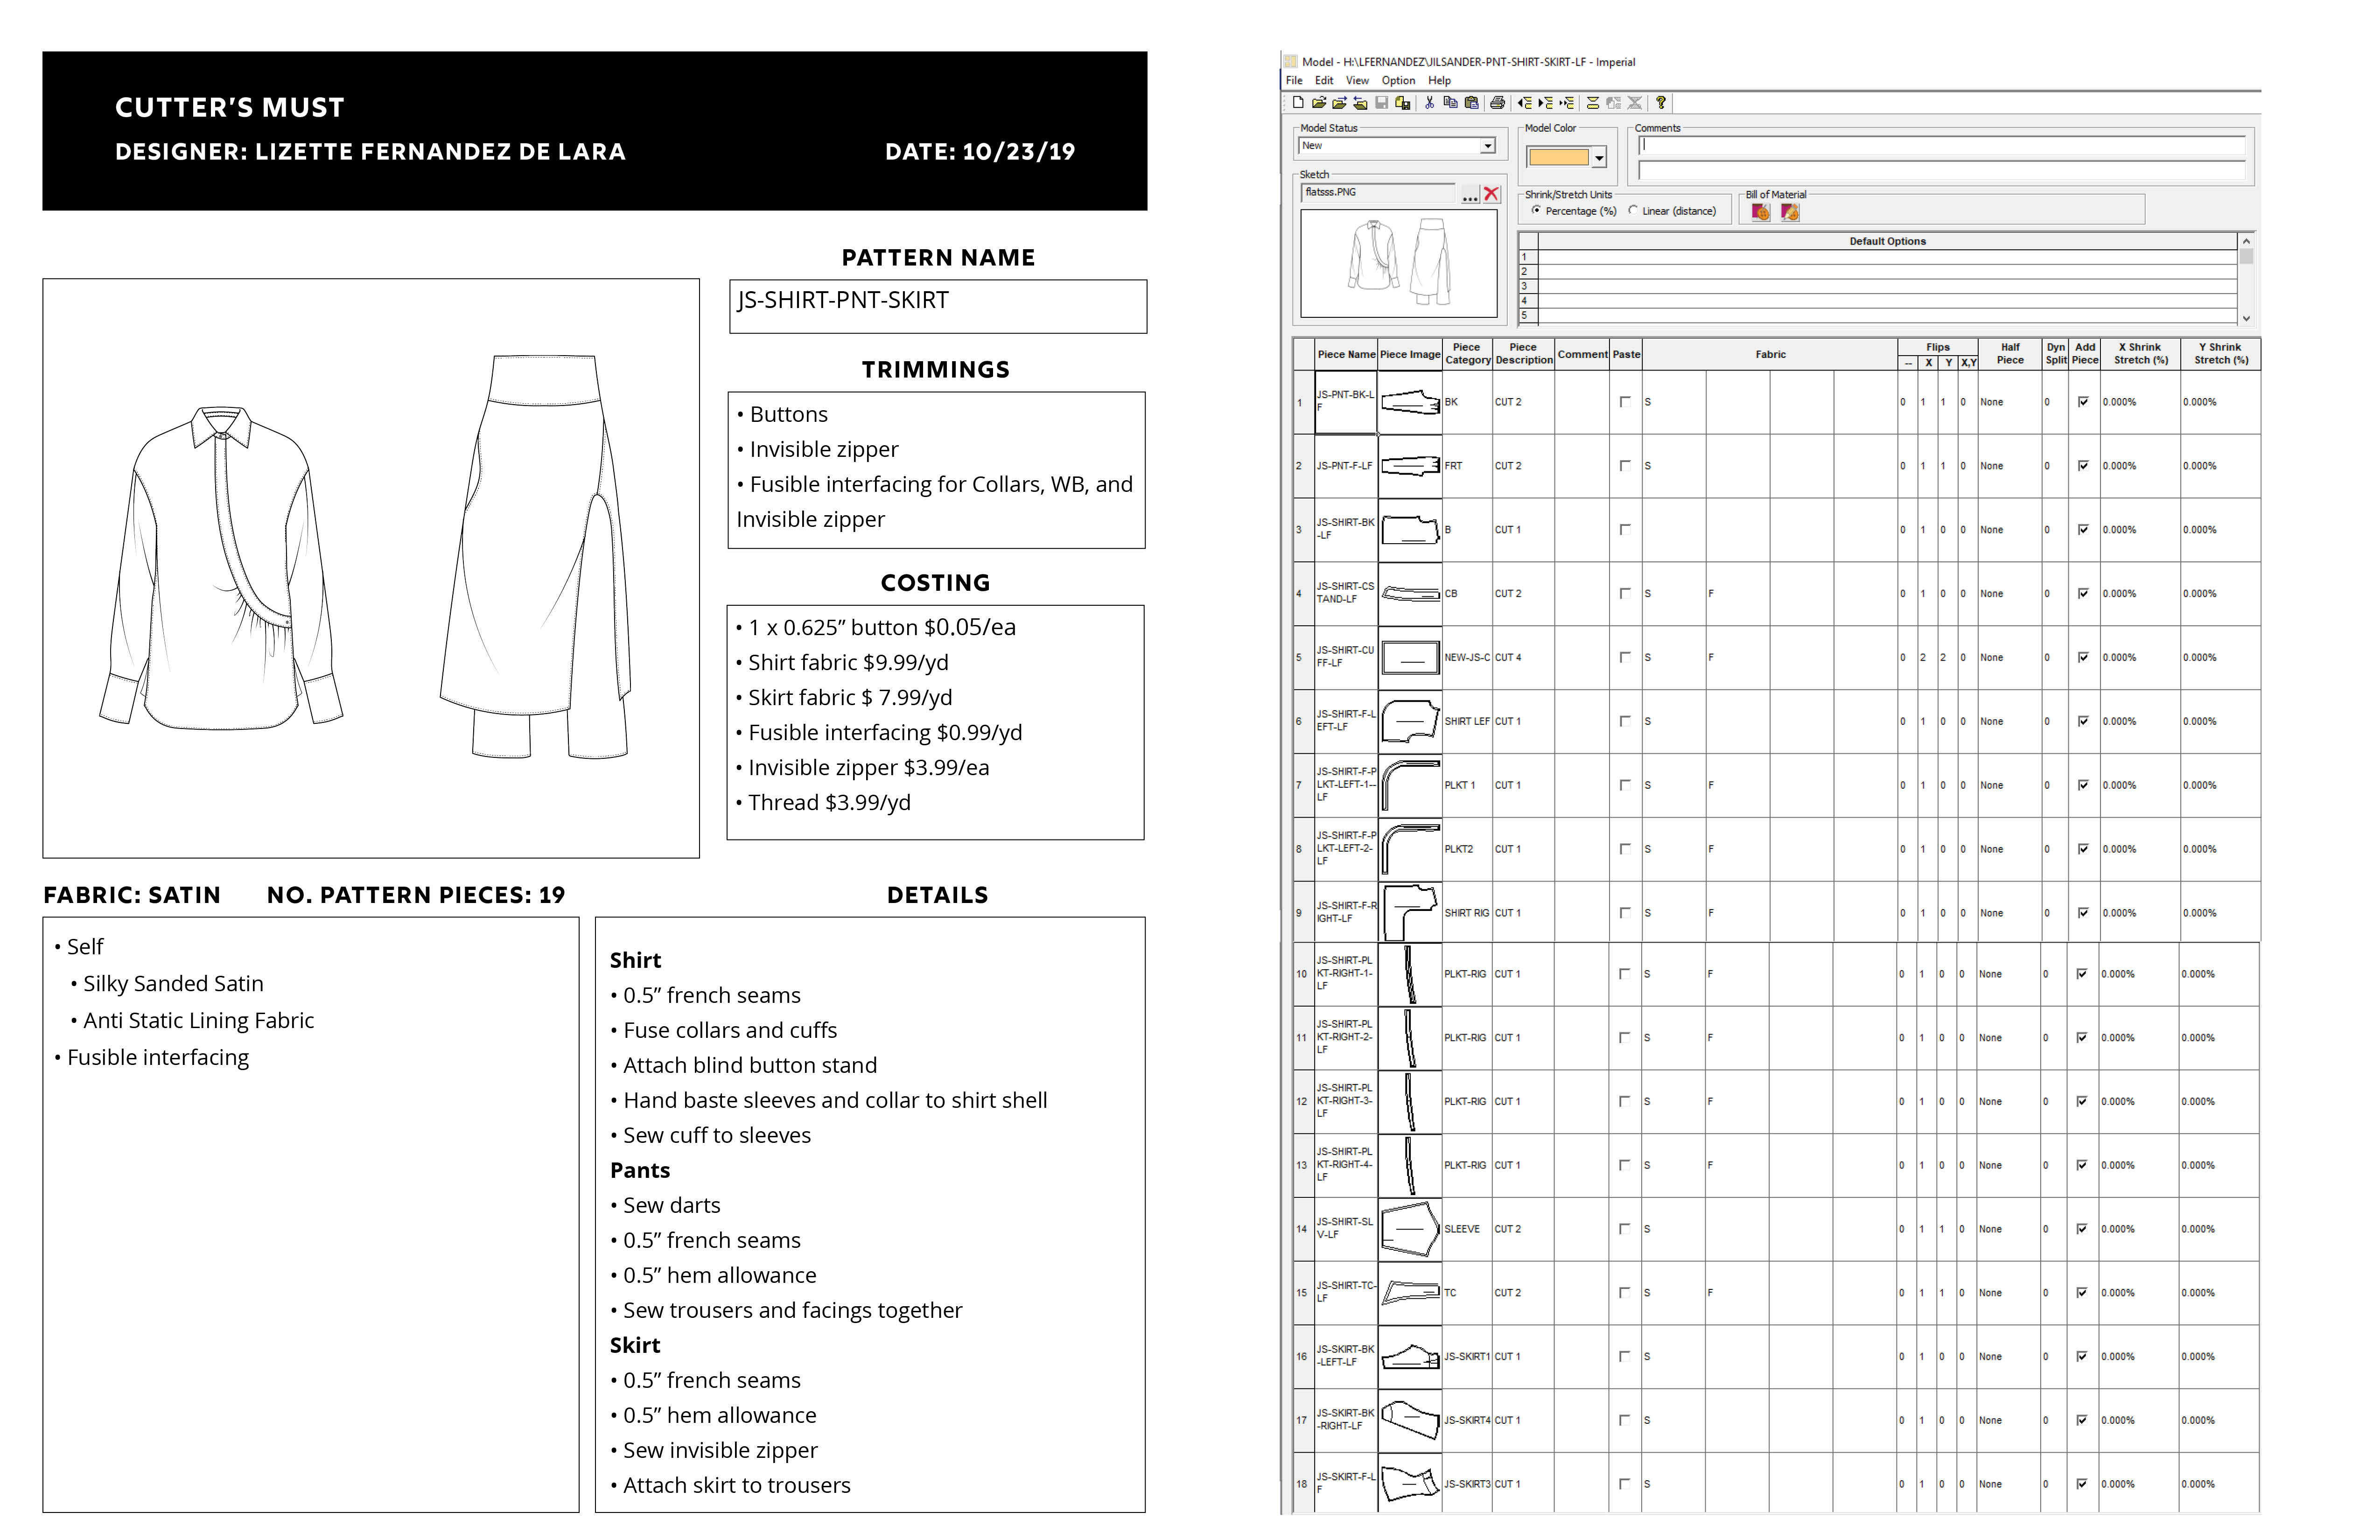Viewport: 2380px width, 1540px height.
Task: Click the orange Model Color swatch
Action: [1558, 157]
